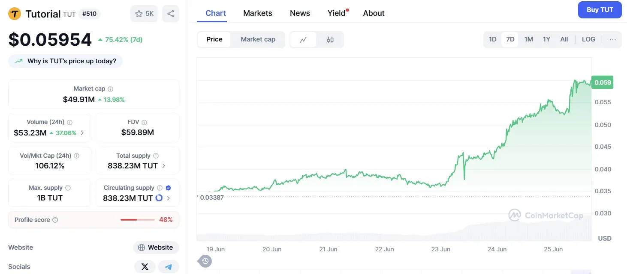This screenshot has width=627, height=274.
Task: Click the $59.89M FDV value
Action: 138,133
